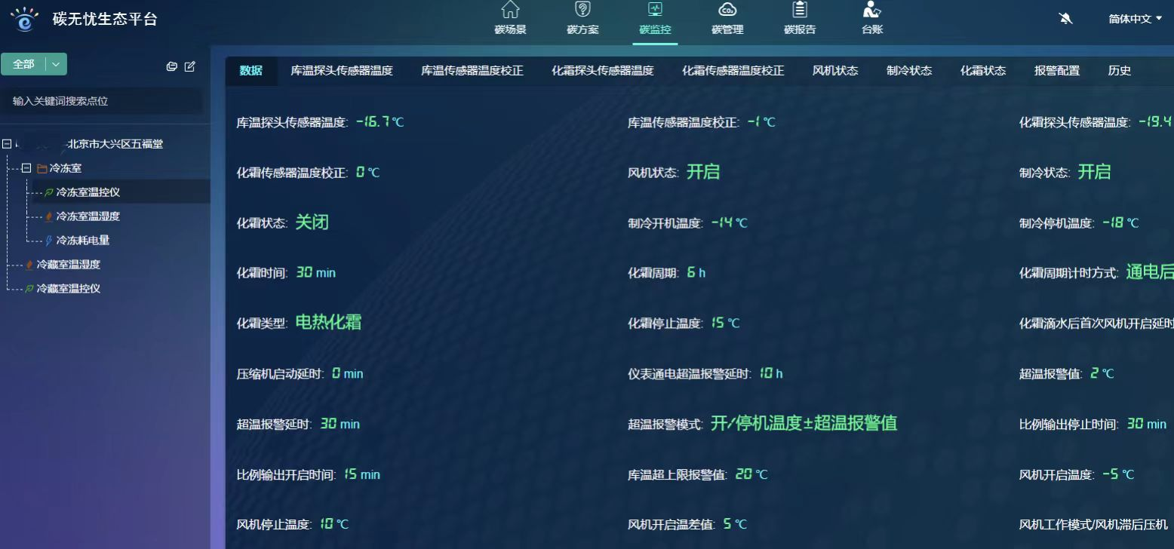Screen dimensions: 1174x549
Task: Open the 碳报告 clipboard icon
Action: pos(800,11)
